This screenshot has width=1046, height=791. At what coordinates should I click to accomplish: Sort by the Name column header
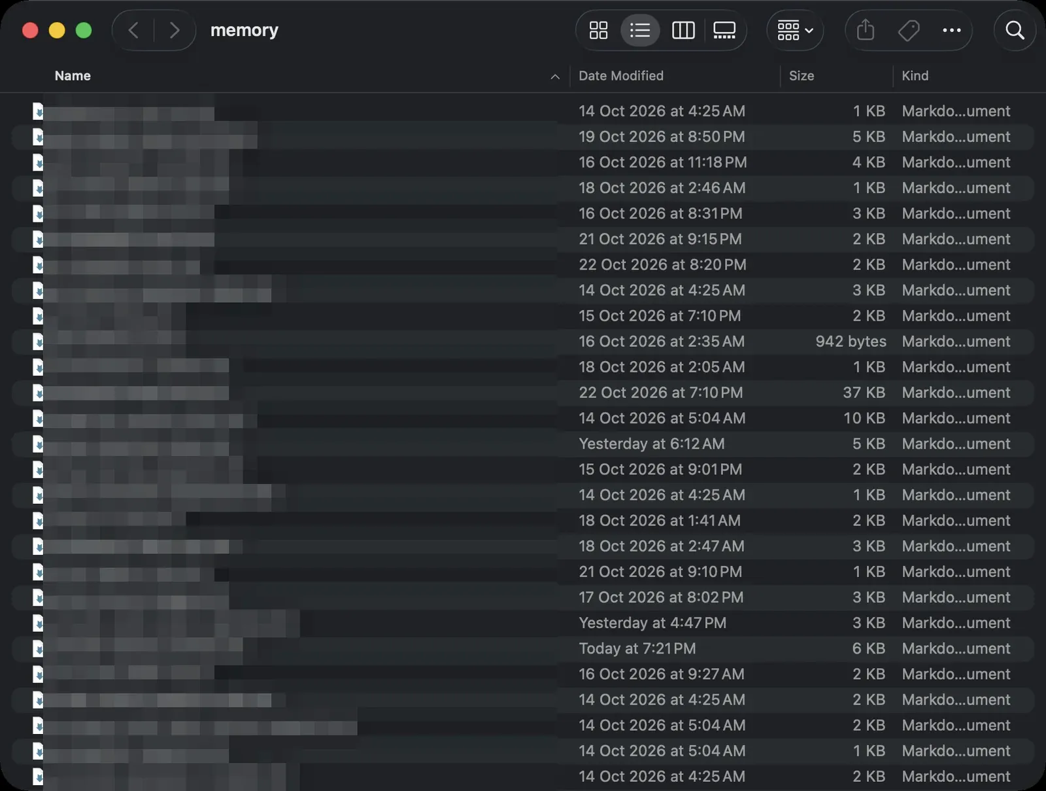pyautogui.click(x=73, y=76)
